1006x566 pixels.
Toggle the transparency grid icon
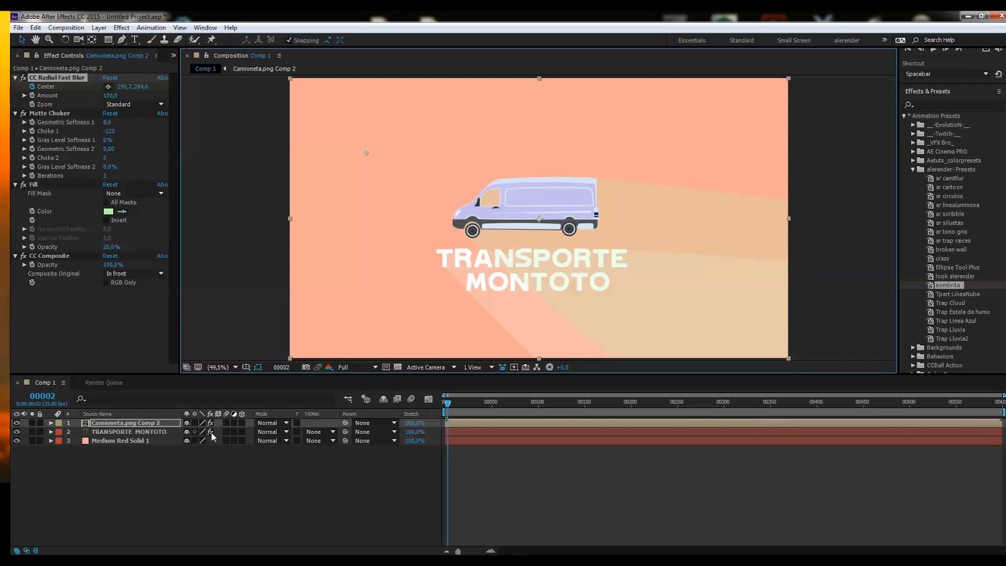pos(397,367)
